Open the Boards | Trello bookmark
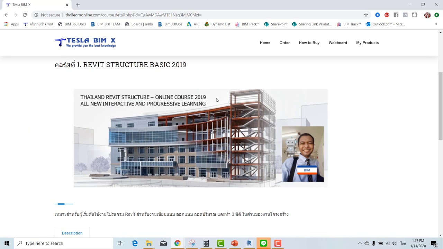The image size is (443, 249). pos(139,24)
